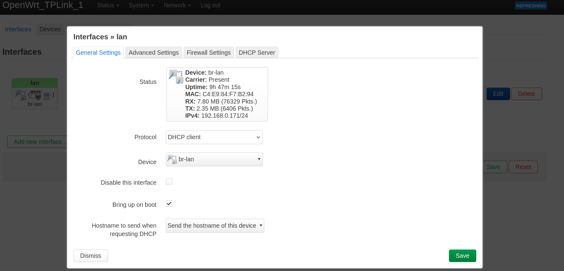Open the System menu in top navigation
Image resolution: width=564 pixels, height=271 pixels.
coord(141,5)
